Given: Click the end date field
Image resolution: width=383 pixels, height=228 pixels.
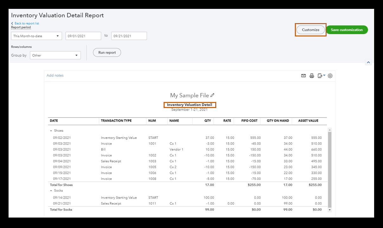Looking at the screenshot, I should pos(129,36).
